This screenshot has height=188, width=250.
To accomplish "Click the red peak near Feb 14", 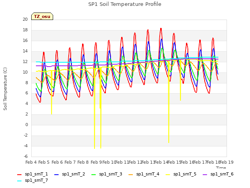I will tap(161, 29).
